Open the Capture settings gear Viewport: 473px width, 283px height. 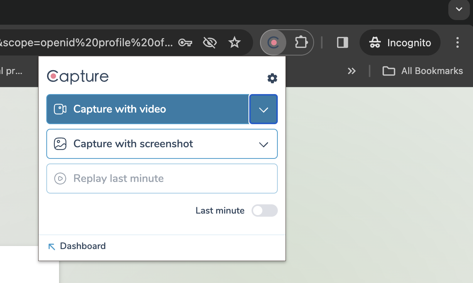coord(272,78)
